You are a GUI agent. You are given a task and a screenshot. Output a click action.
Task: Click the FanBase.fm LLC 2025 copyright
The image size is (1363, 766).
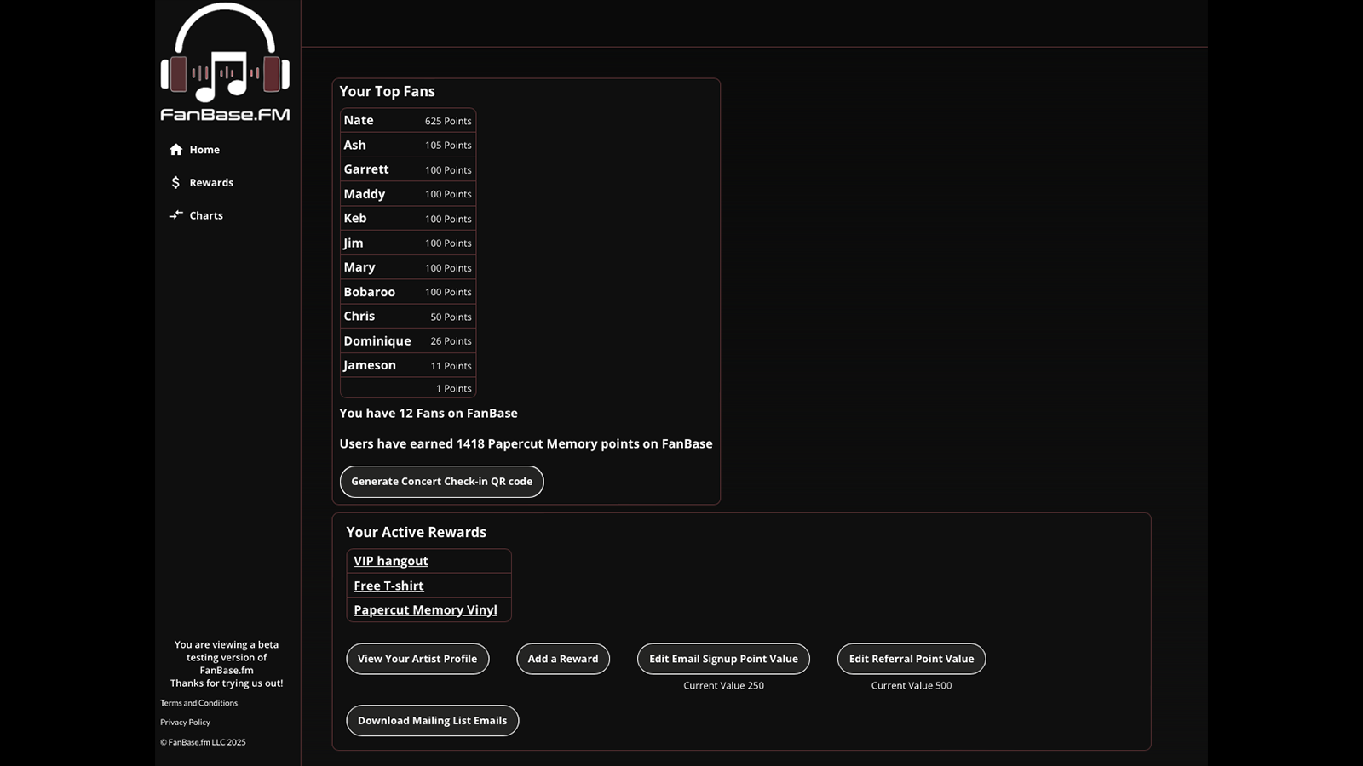click(203, 742)
